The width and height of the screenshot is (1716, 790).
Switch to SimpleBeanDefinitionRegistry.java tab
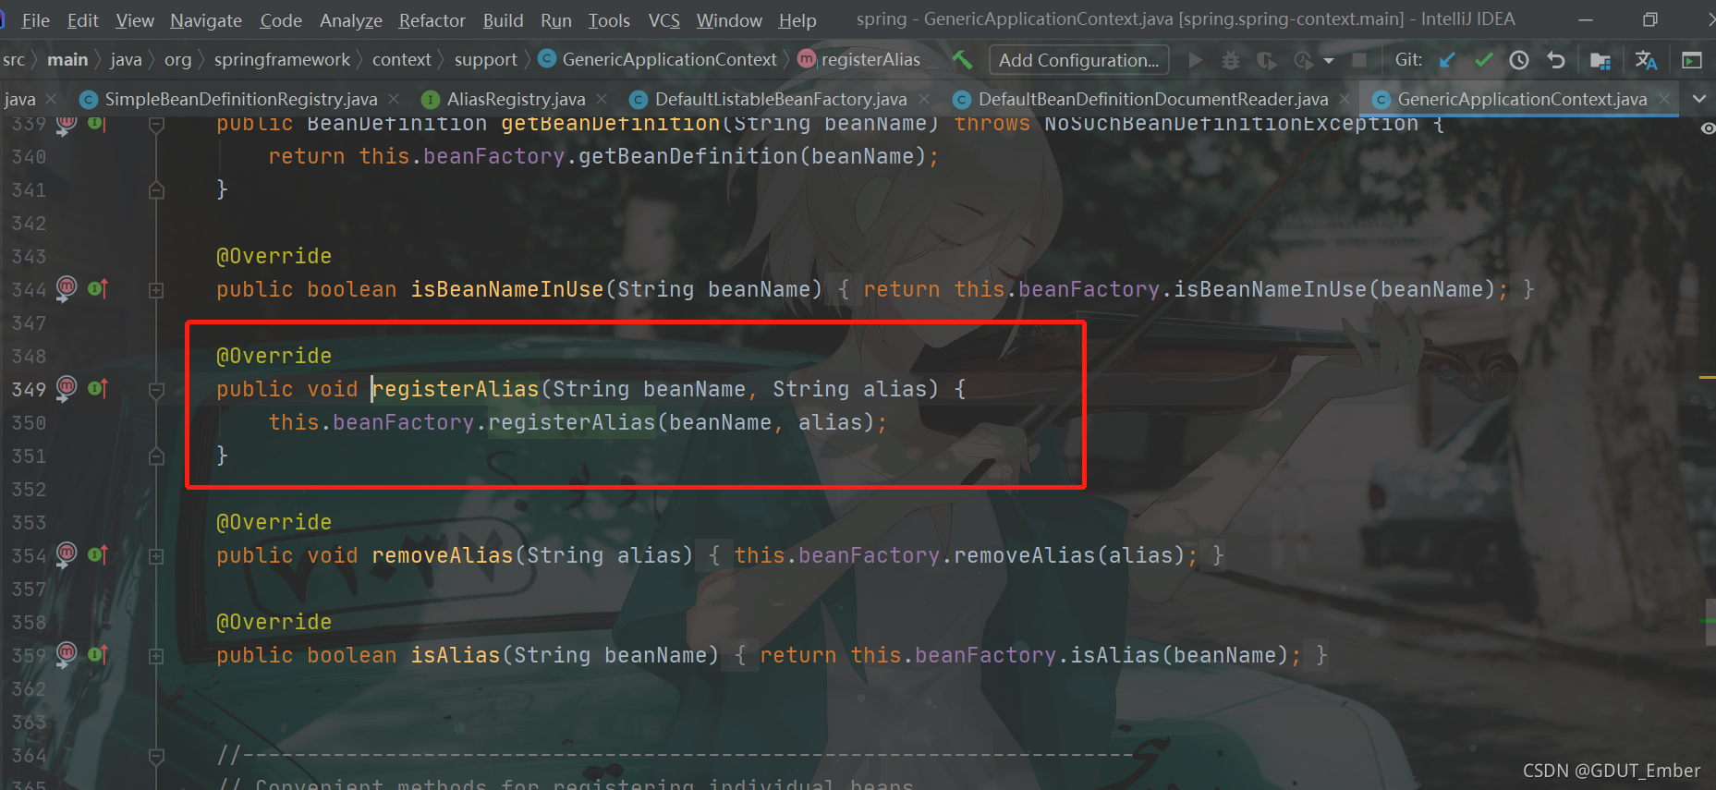coord(240,99)
